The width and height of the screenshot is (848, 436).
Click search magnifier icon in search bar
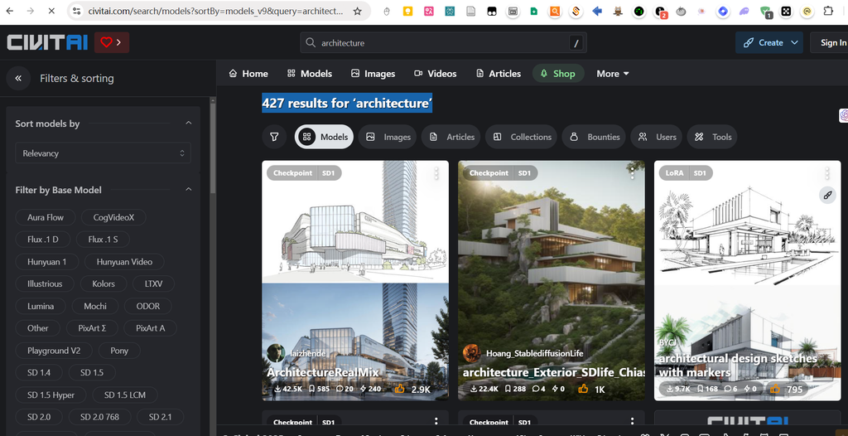coord(311,43)
